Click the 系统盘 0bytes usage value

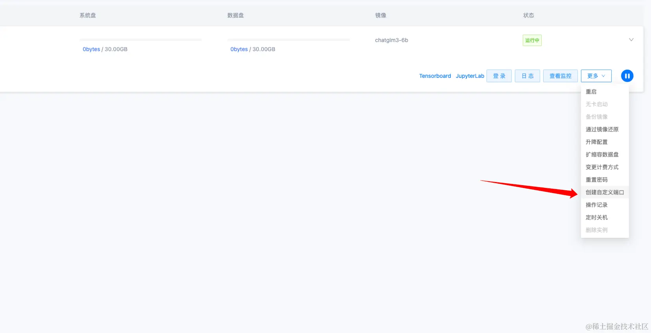pos(91,49)
